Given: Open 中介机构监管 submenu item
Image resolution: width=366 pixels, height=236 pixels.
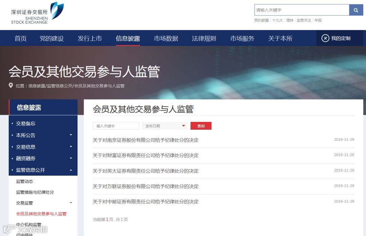Looking at the screenshot, I should (29, 224).
